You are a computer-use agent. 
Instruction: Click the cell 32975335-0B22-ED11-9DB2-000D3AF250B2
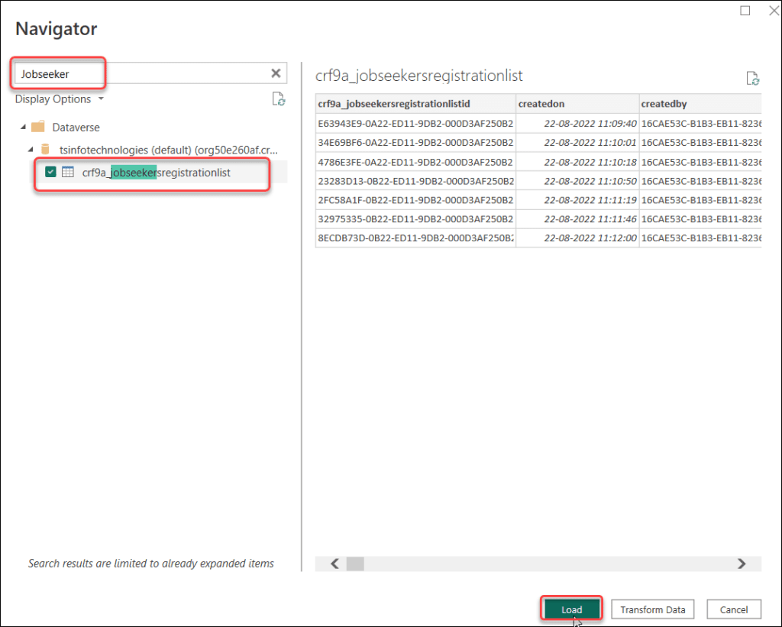[x=415, y=219]
